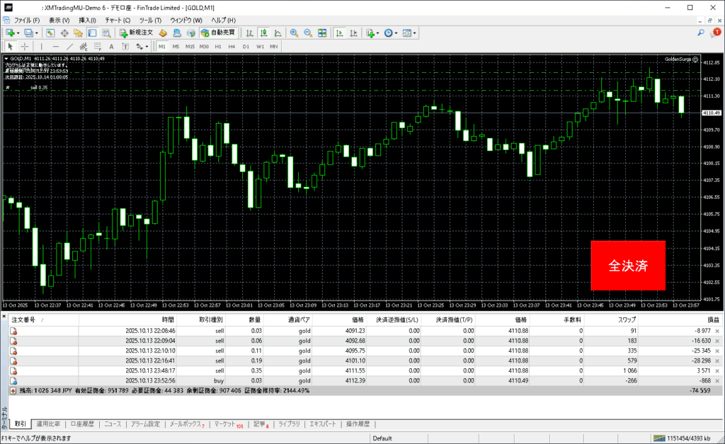725x444 pixels.
Task: Zoom in on the chart with magnifier plus
Action: (x=294, y=33)
